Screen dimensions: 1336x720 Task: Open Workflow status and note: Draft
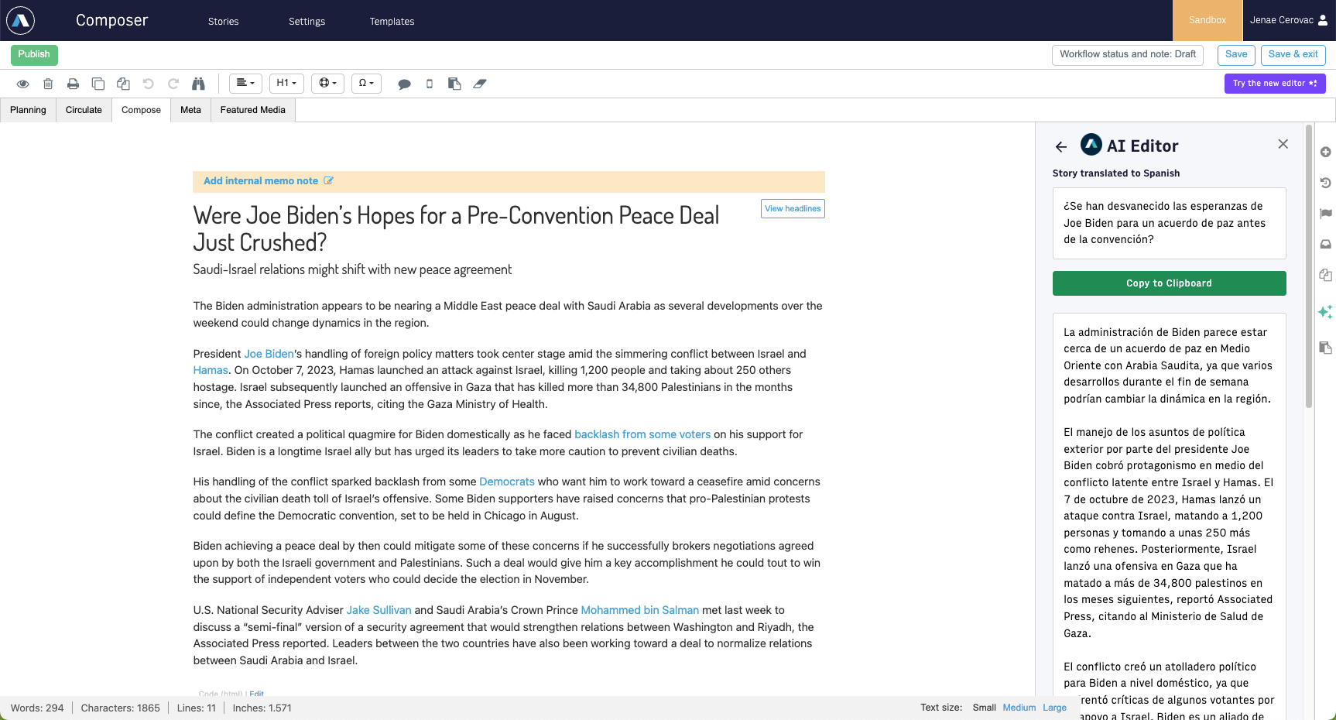pos(1128,55)
